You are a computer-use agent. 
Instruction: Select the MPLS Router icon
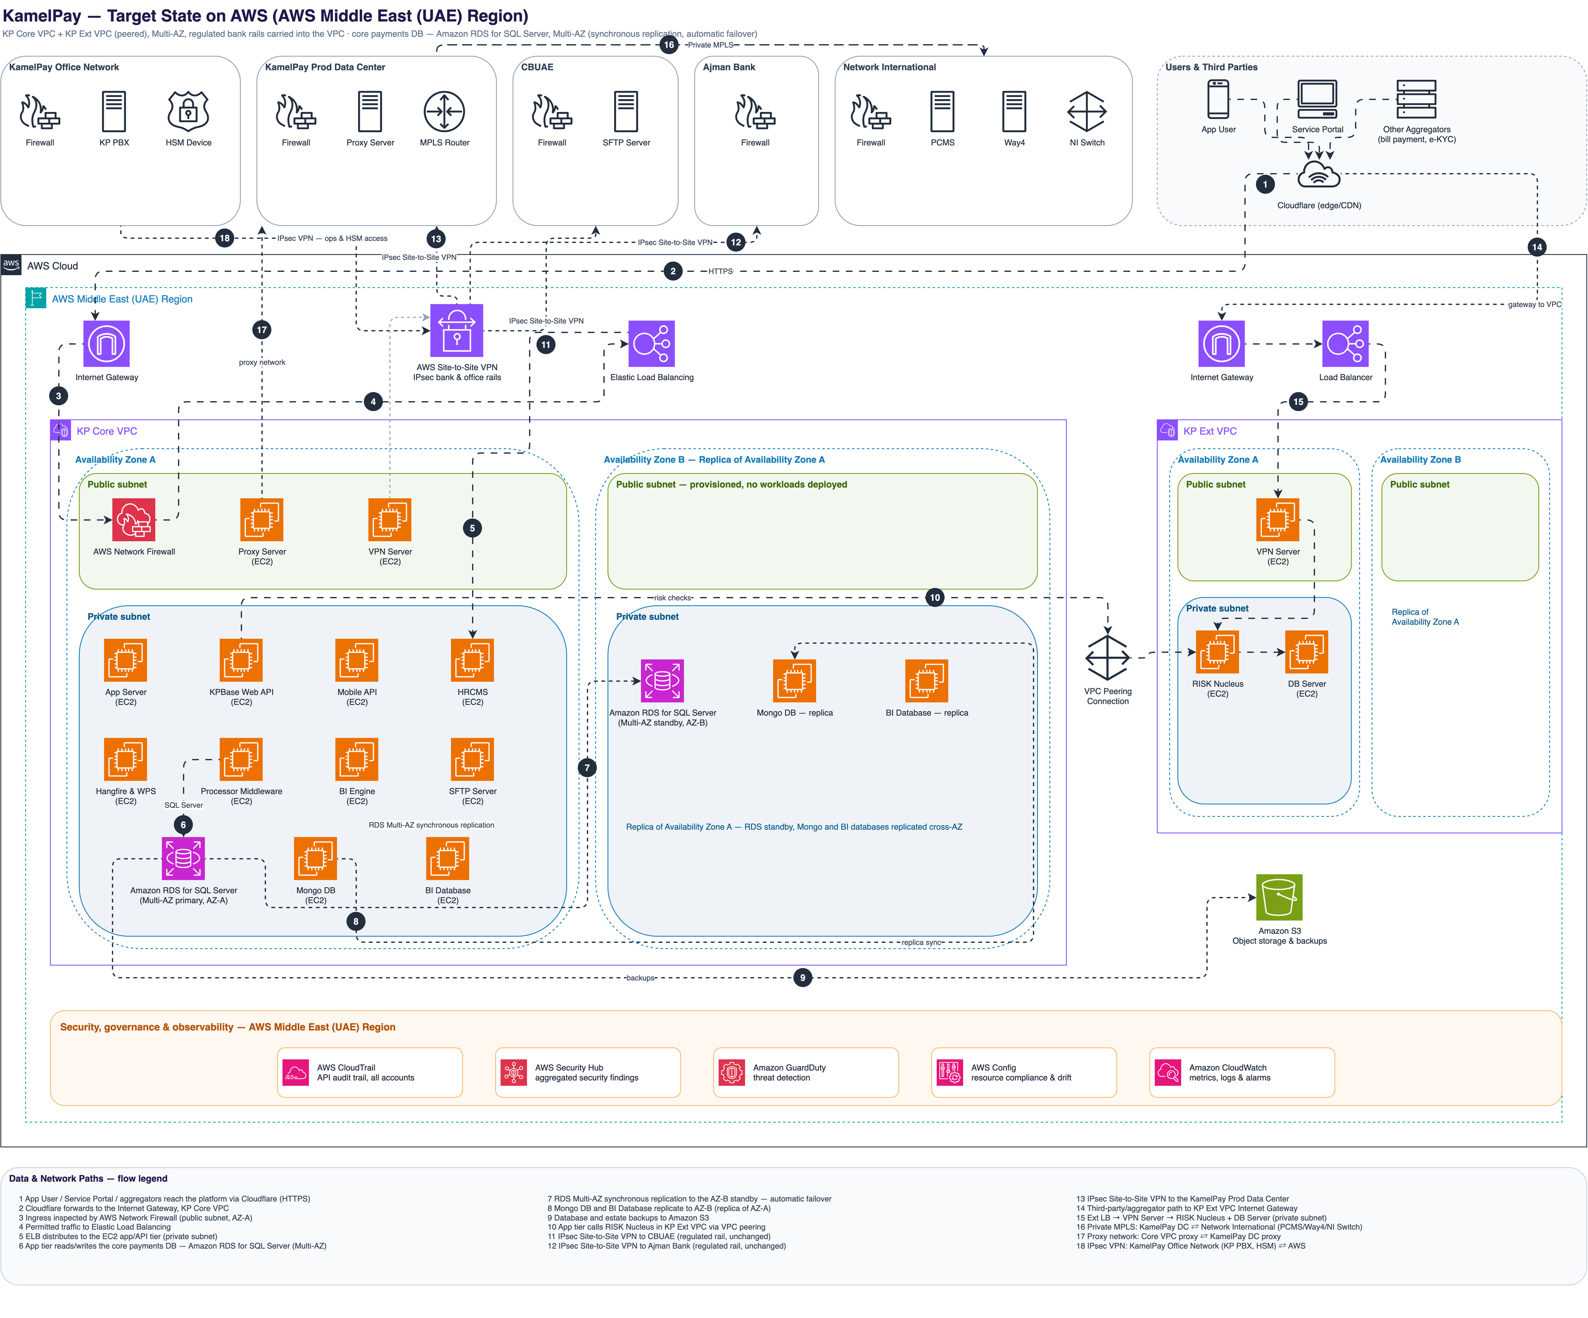445,111
